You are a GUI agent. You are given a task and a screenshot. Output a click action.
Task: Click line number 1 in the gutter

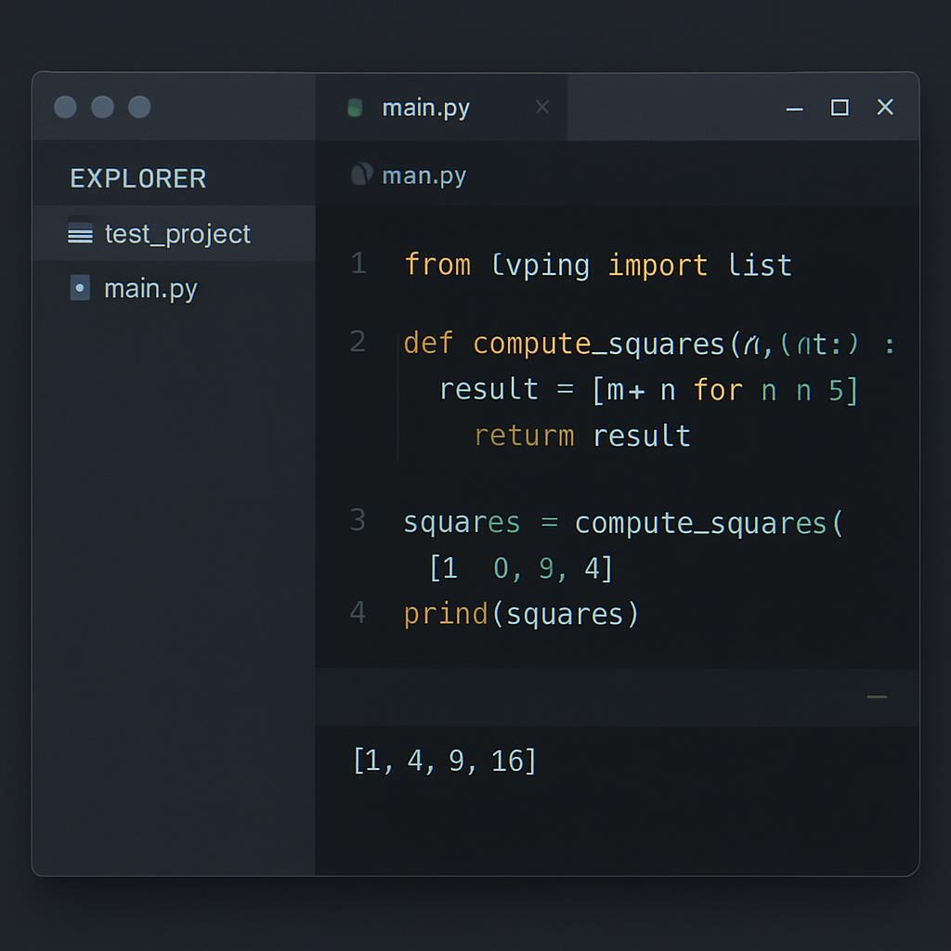tap(358, 265)
